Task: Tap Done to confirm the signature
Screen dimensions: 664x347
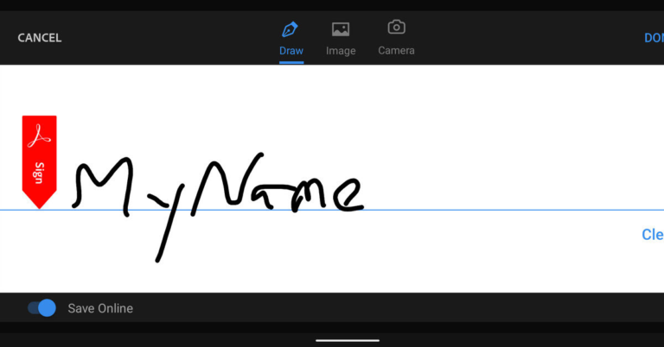Action: pos(654,38)
